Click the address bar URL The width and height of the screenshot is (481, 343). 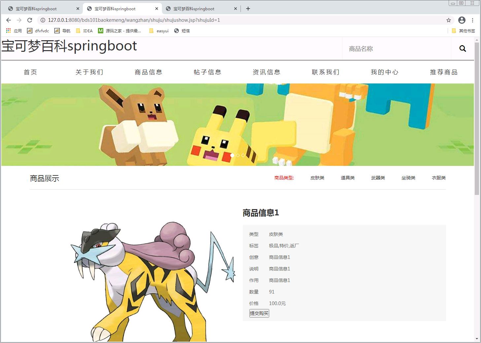point(134,20)
